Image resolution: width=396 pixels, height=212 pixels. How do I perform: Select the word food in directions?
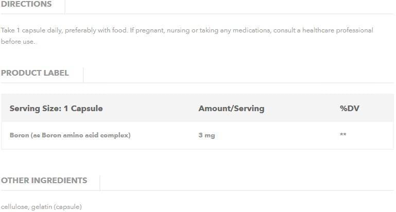pos(119,30)
